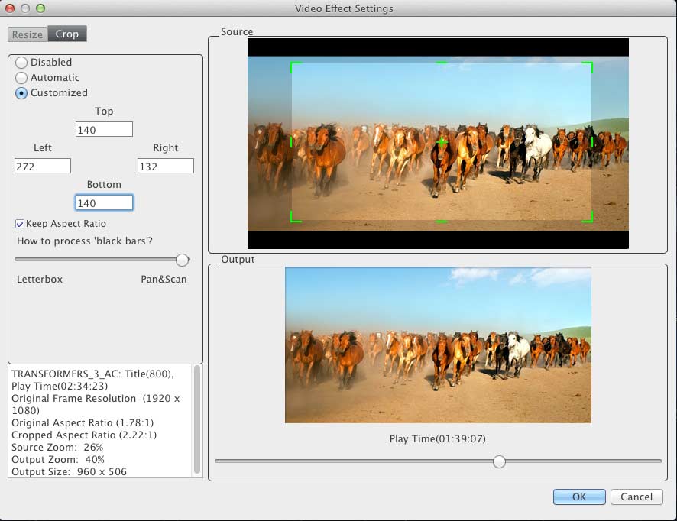
Task: Click the 'Output Size: 960 x 506' text
Action: pyautogui.click(x=69, y=472)
